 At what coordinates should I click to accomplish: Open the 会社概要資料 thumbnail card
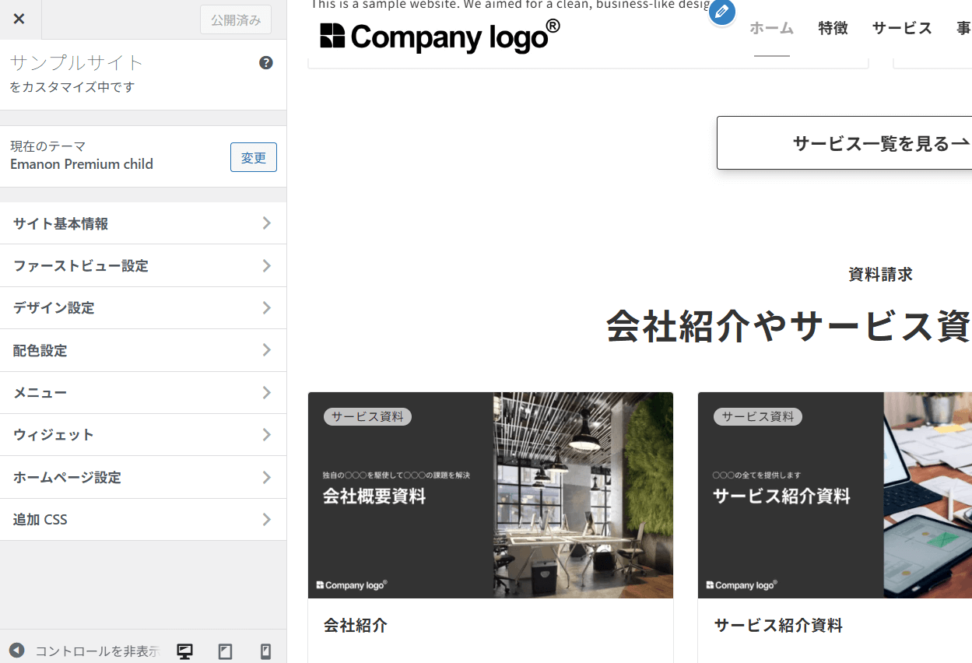(x=490, y=495)
